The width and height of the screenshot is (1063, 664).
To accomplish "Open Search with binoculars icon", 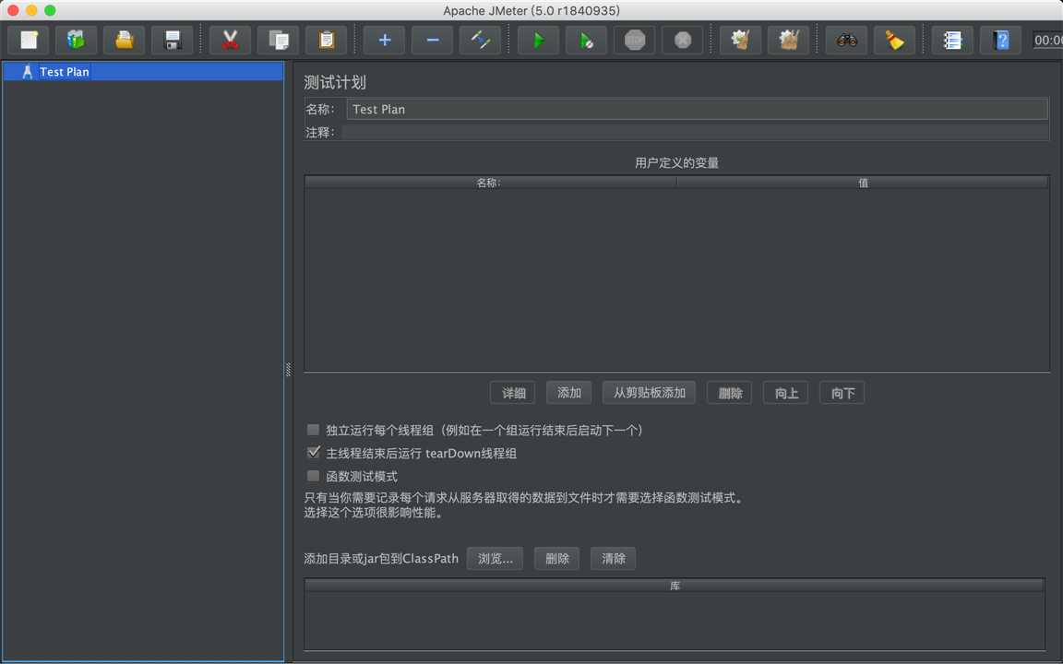I will (847, 40).
